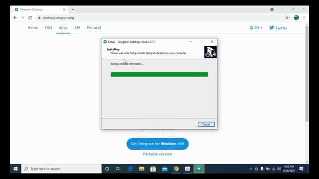
Task: Select the Telegram Desktop browser tab
Action: point(40,9)
